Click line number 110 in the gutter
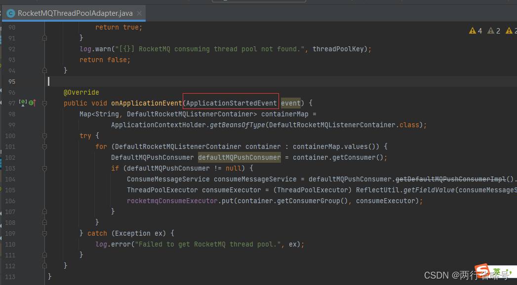 (x=10, y=245)
